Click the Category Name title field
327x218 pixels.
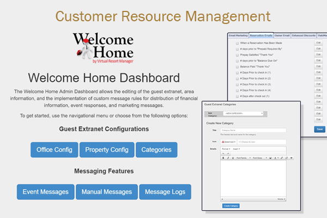pos(253,130)
